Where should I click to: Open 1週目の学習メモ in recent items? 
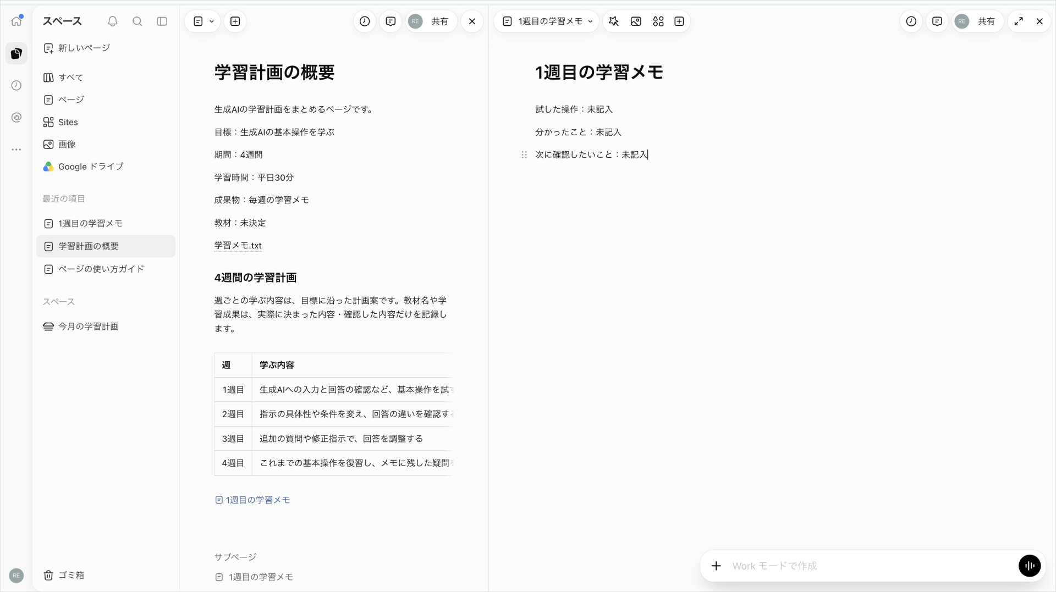point(106,224)
